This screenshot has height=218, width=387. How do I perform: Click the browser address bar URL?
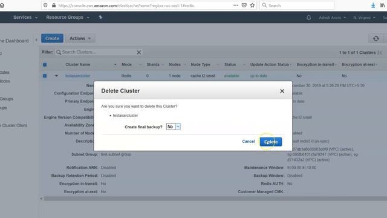126,5
